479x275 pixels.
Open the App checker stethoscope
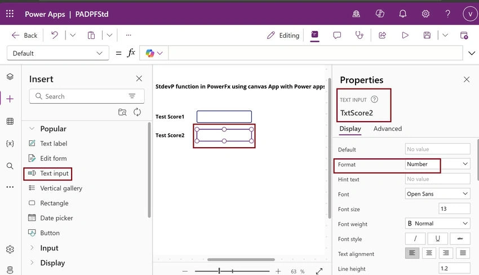[360, 36]
